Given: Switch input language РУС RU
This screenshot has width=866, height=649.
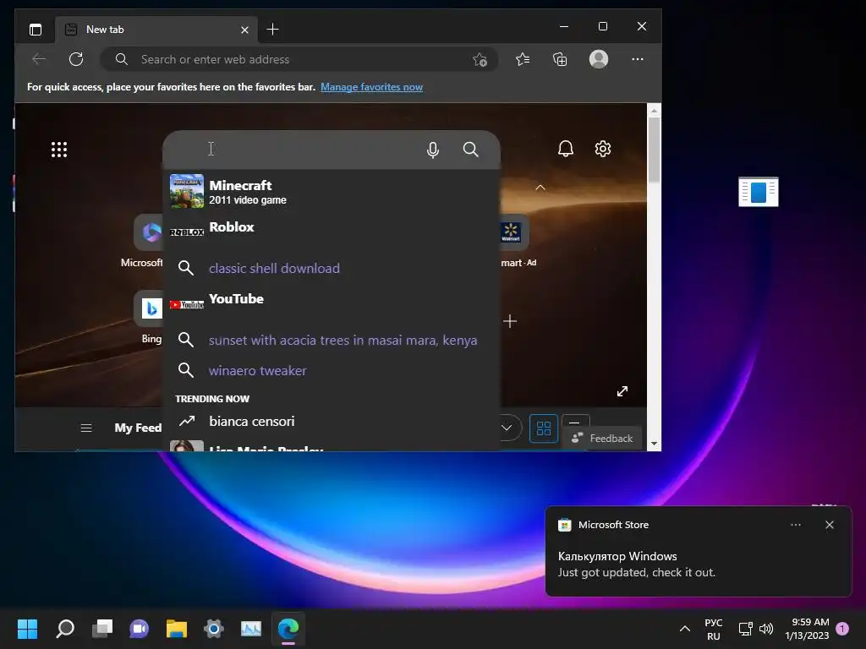Looking at the screenshot, I should click(714, 629).
